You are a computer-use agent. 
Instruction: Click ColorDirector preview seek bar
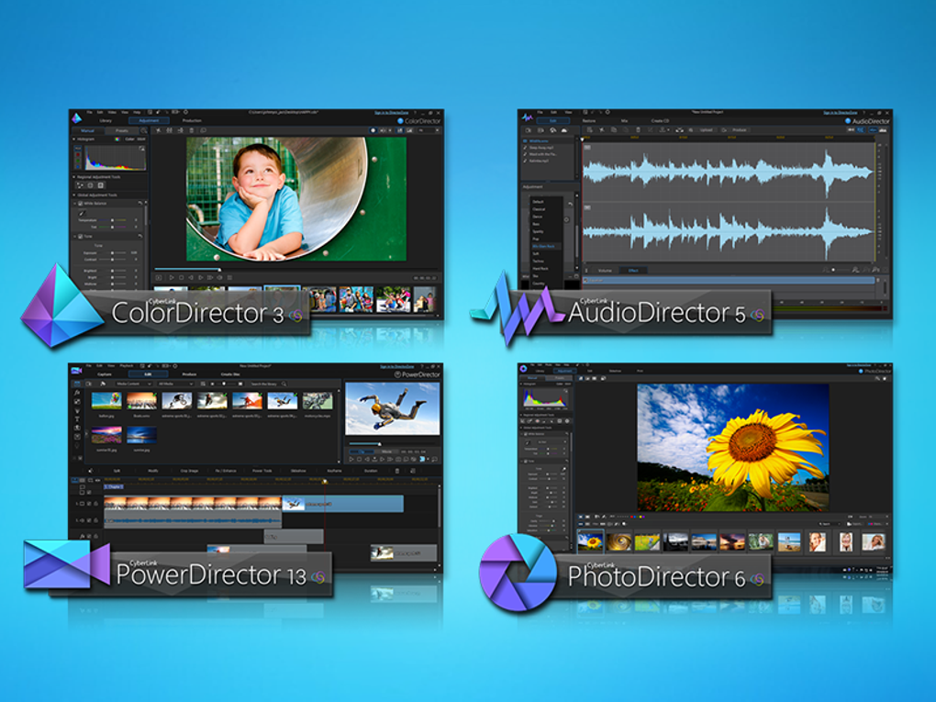[x=296, y=269]
